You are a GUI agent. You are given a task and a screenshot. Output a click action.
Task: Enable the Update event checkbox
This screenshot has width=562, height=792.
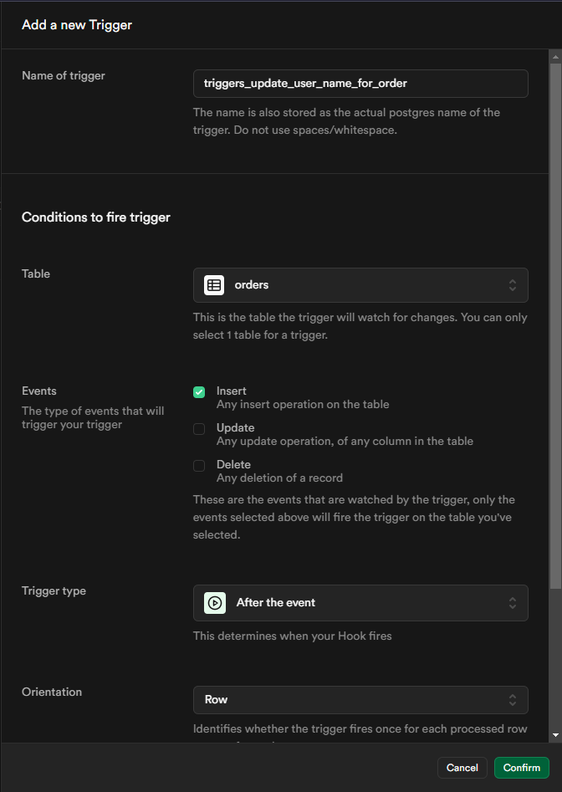pyautogui.click(x=199, y=429)
